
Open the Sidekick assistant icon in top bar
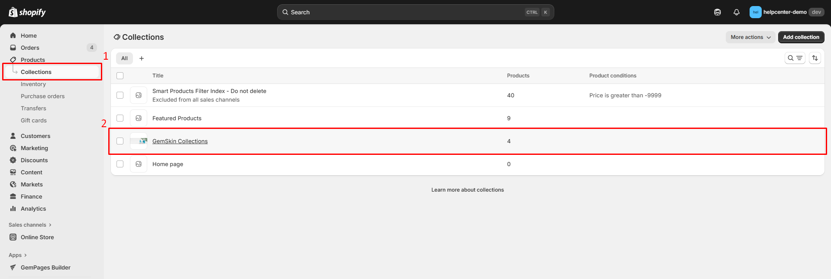(x=718, y=12)
